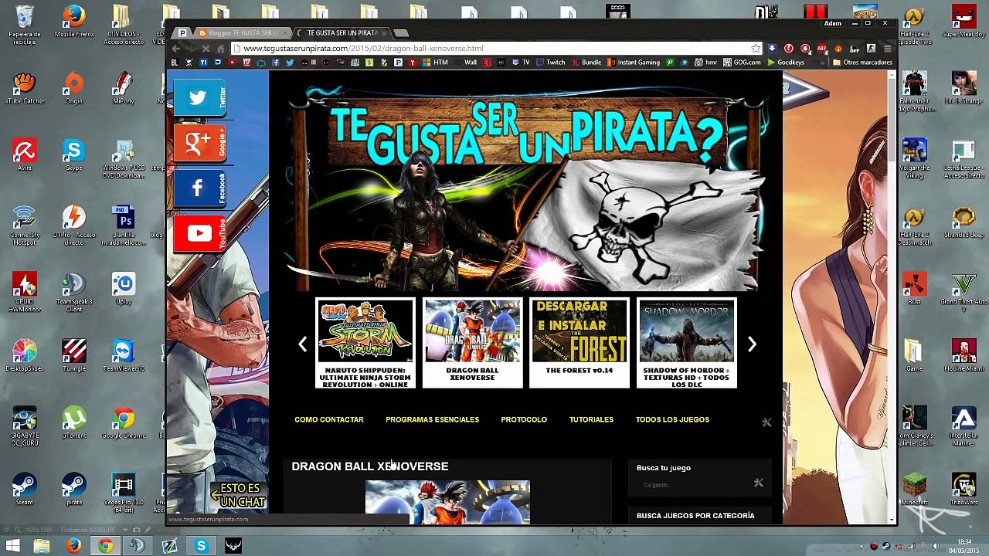Go back to the previous page
This screenshot has width=989, height=556.
pyautogui.click(x=176, y=48)
